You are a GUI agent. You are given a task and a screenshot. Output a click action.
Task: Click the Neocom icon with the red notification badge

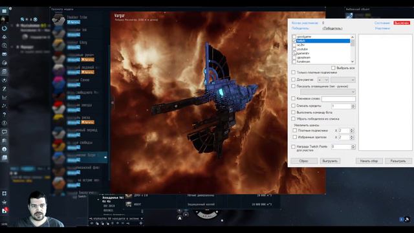coord(5,210)
